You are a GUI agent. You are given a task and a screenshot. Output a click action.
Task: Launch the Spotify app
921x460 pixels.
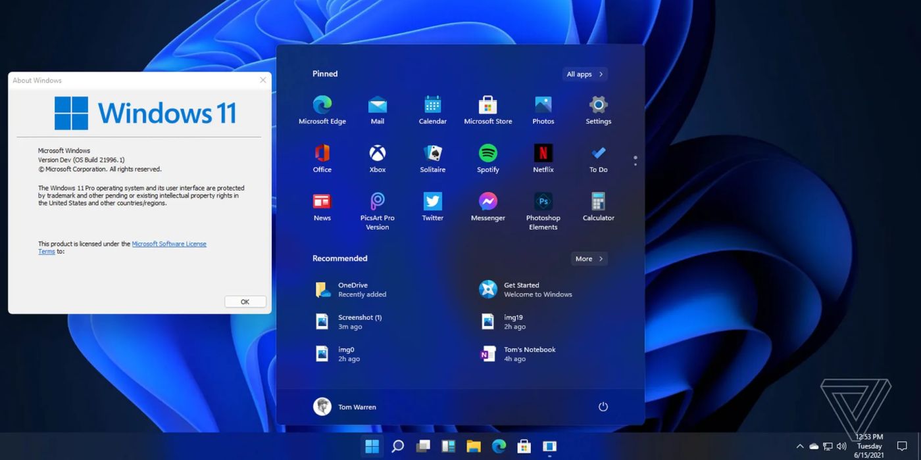coord(487,156)
